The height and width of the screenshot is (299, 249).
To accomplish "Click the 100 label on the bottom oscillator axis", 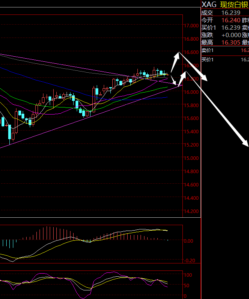I will pos(188,275).
